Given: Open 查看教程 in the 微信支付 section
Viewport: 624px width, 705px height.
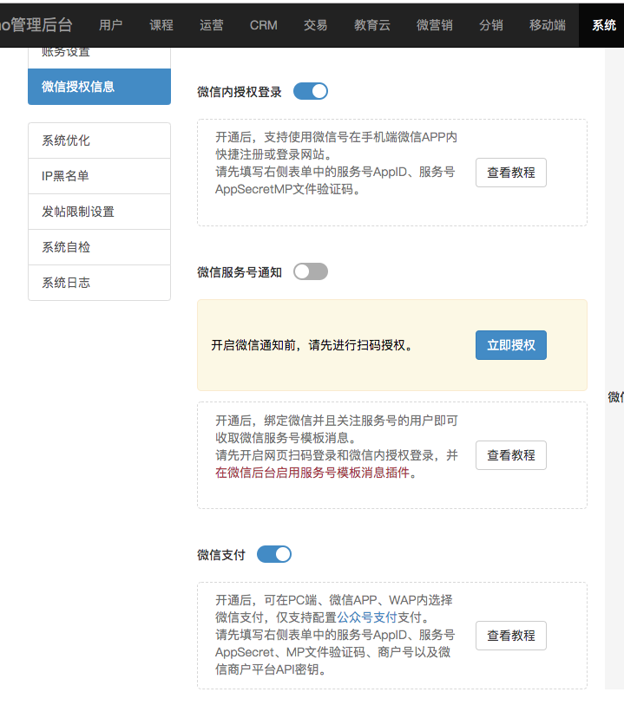Looking at the screenshot, I should coord(510,636).
